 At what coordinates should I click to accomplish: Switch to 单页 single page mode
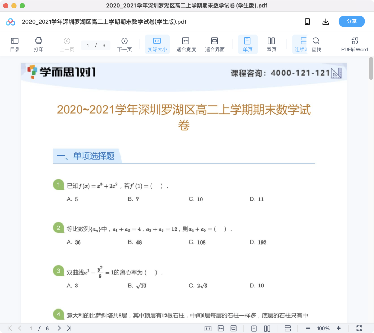[248, 45]
